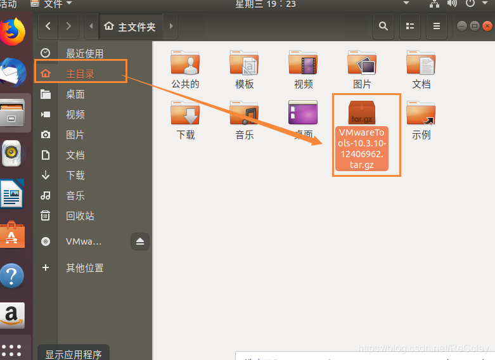This screenshot has height=360, width=495.
Task: Click the 主文件夹 path bar button
Action: [130, 27]
